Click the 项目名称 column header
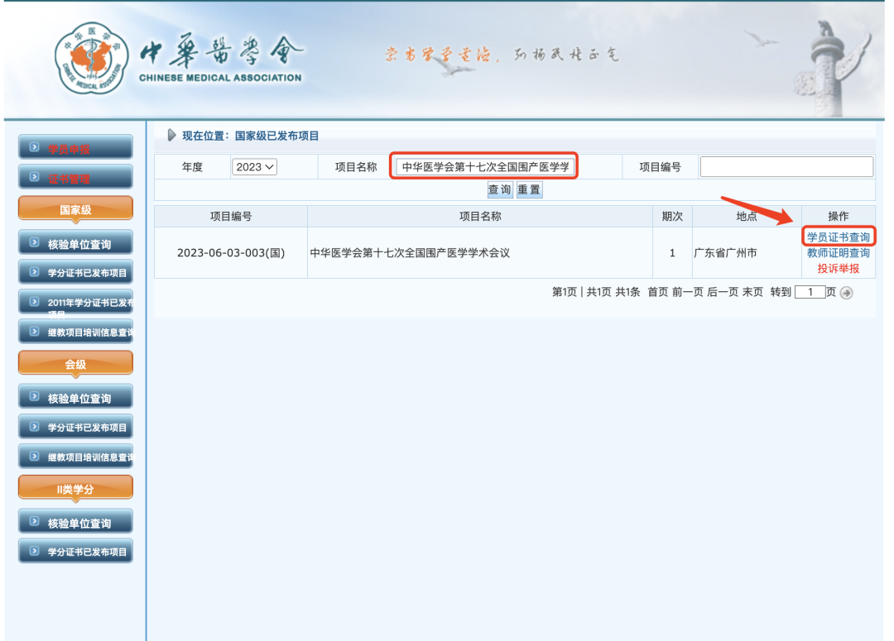 click(x=480, y=217)
